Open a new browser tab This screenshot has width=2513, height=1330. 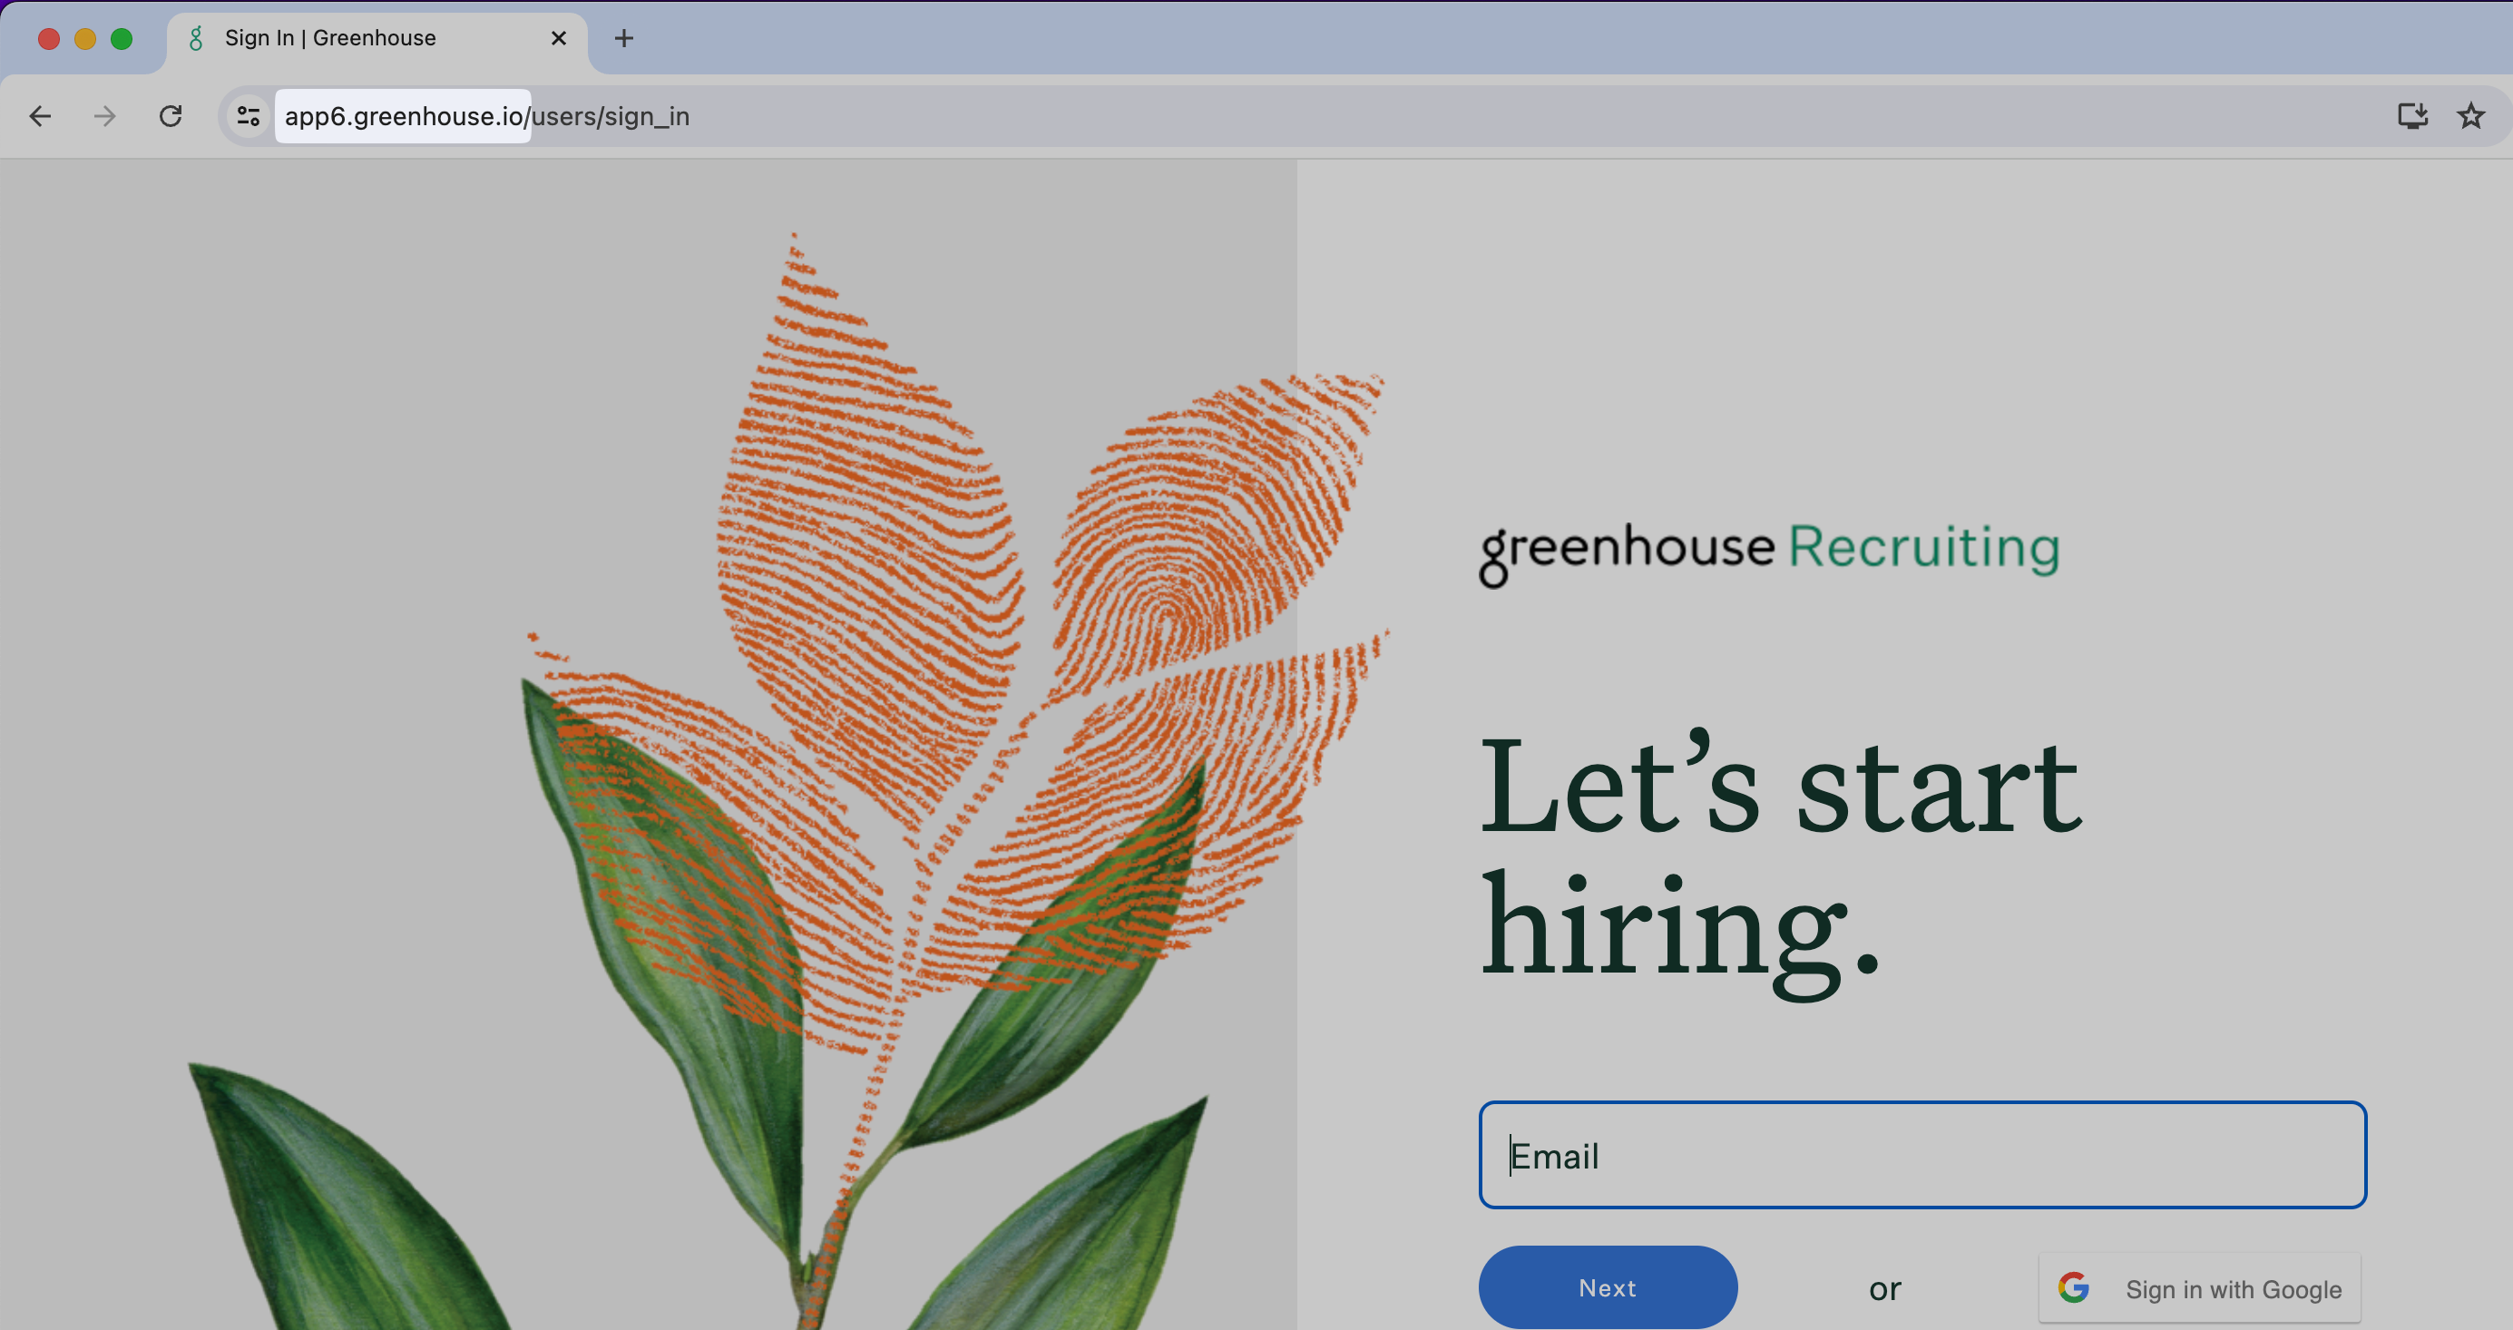coord(624,38)
